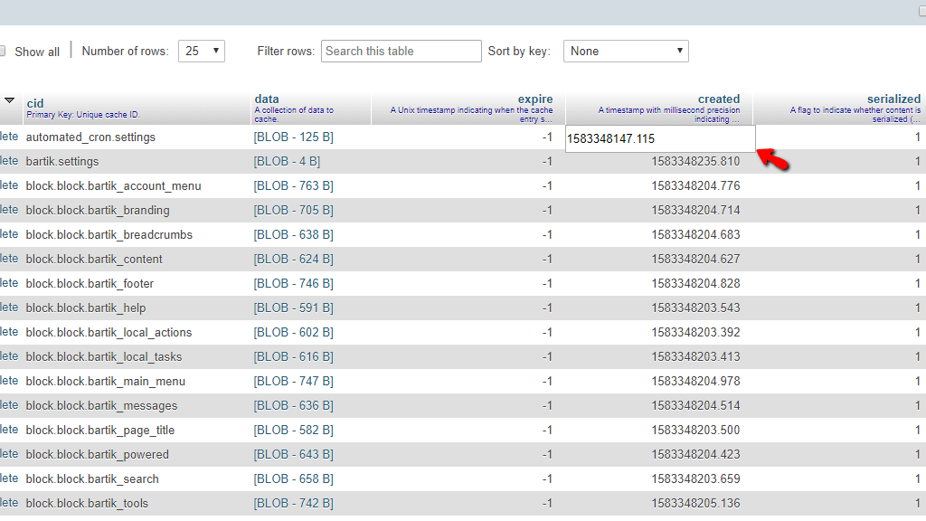
Task: Open BLOB - 746 B link
Action: coord(294,283)
